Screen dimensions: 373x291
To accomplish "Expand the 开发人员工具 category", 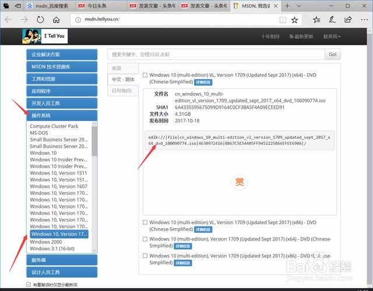I will pyautogui.click(x=62, y=104).
